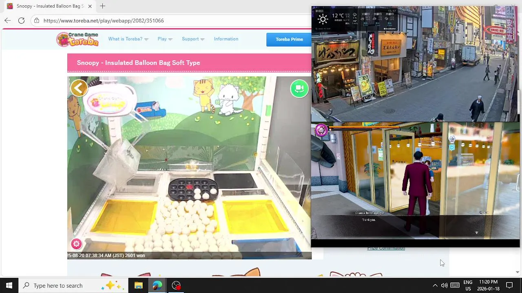The width and height of the screenshot is (522, 293).
Task: Open a new browser tab with plus icon
Action: tap(102, 6)
